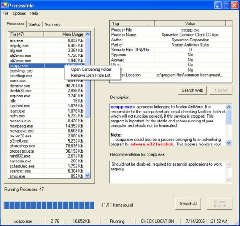Open the Options menu
This screenshot has height=226, width=240.
[x=19, y=13]
